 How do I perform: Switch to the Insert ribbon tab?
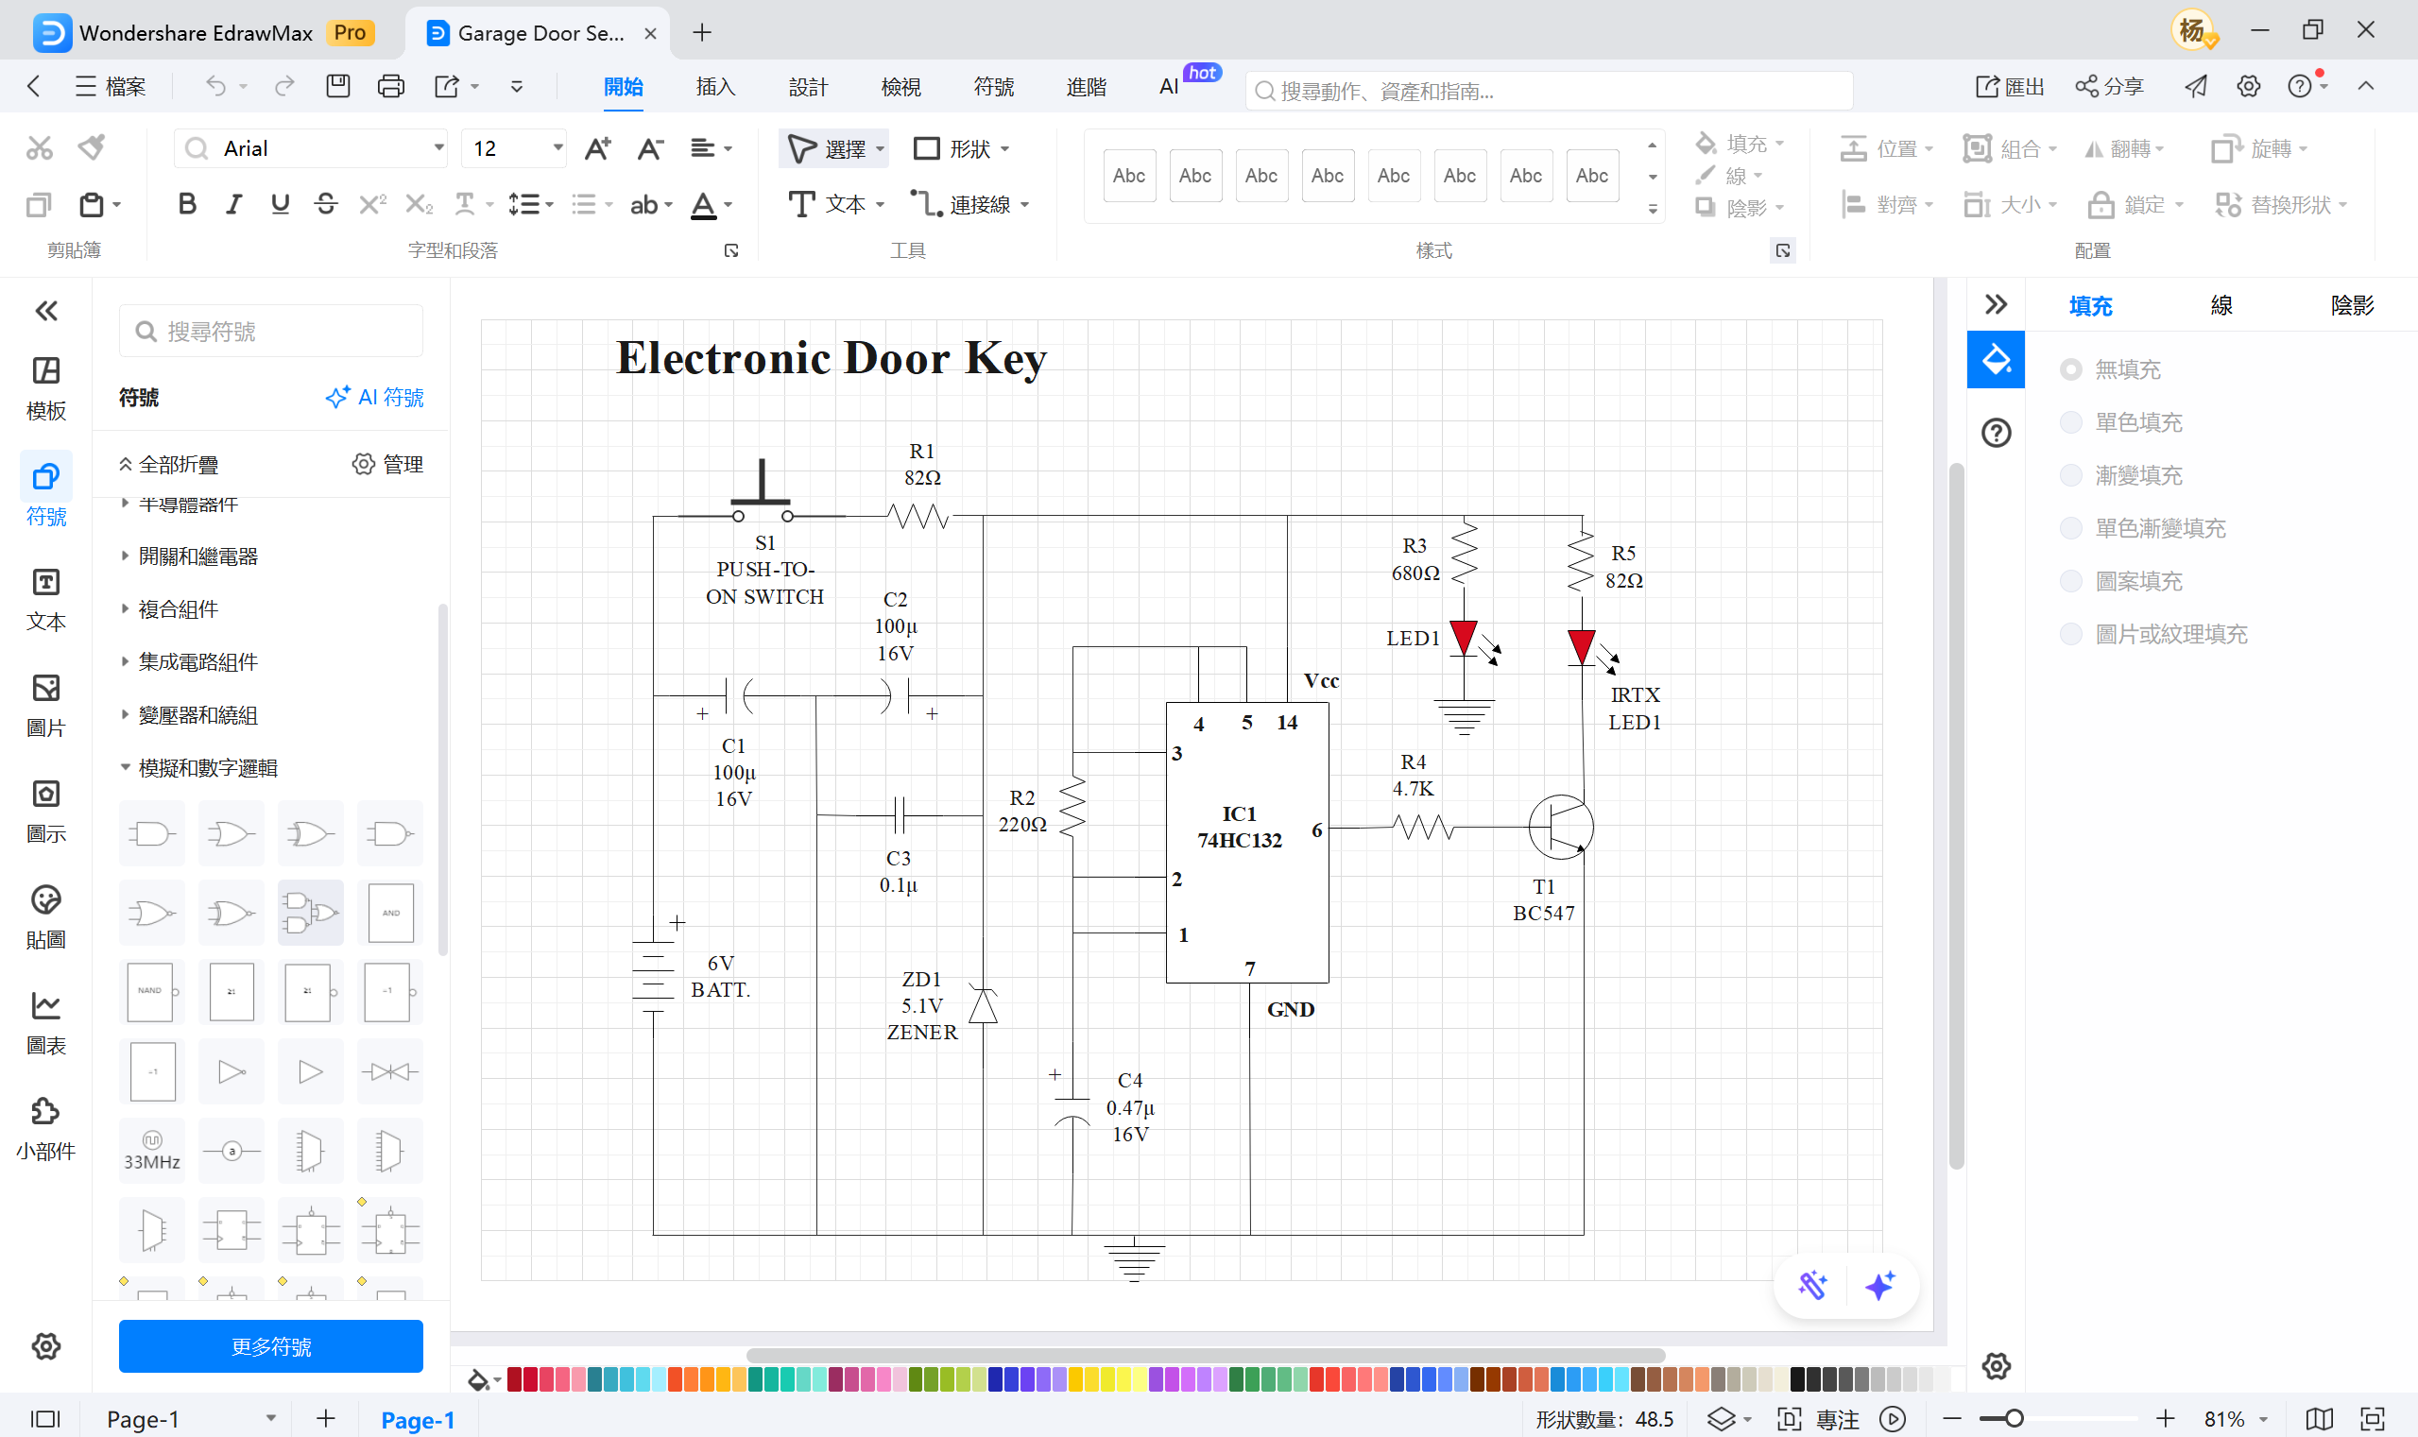coord(714,87)
